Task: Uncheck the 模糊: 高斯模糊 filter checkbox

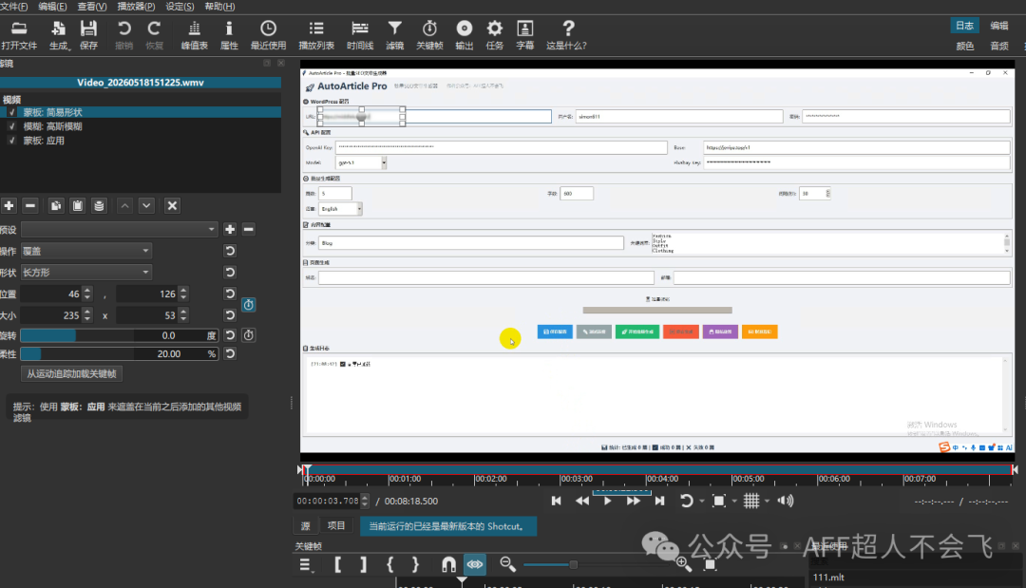Action: (x=11, y=126)
